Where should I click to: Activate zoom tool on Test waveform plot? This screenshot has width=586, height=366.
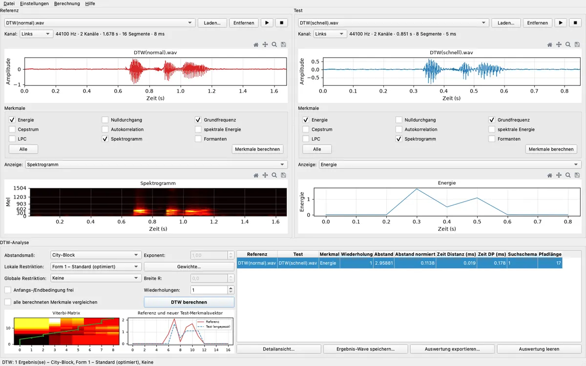click(568, 44)
